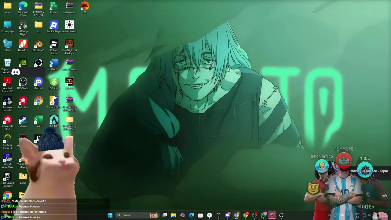Launch Roblox Player
The image size is (391, 220).
point(54,27)
